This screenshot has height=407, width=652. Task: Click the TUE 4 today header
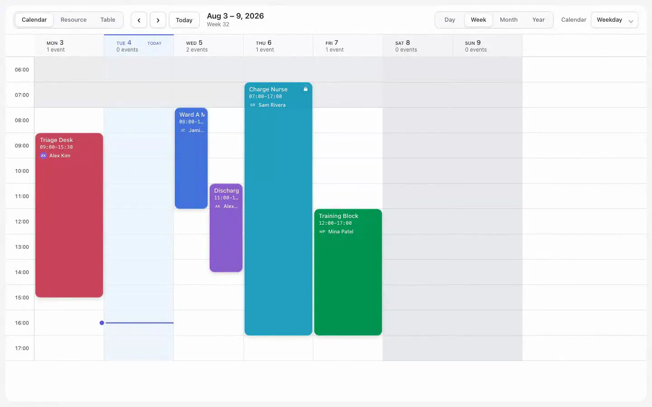click(139, 46)
